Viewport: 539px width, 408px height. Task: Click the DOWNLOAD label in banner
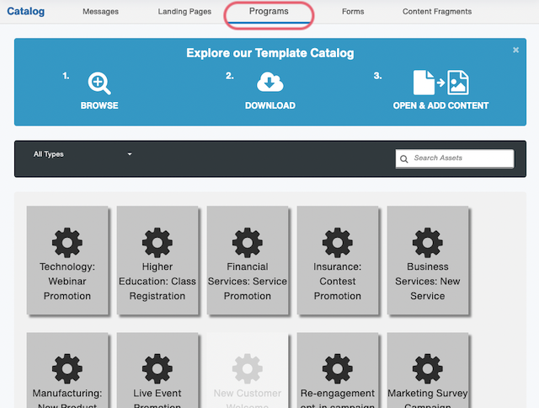tap(270, 105)
